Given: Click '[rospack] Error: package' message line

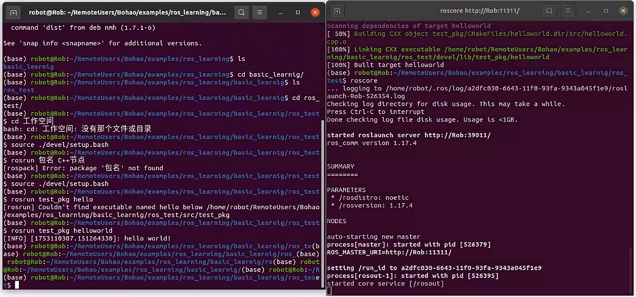Looking at the screenshot, I should point(83,168).
